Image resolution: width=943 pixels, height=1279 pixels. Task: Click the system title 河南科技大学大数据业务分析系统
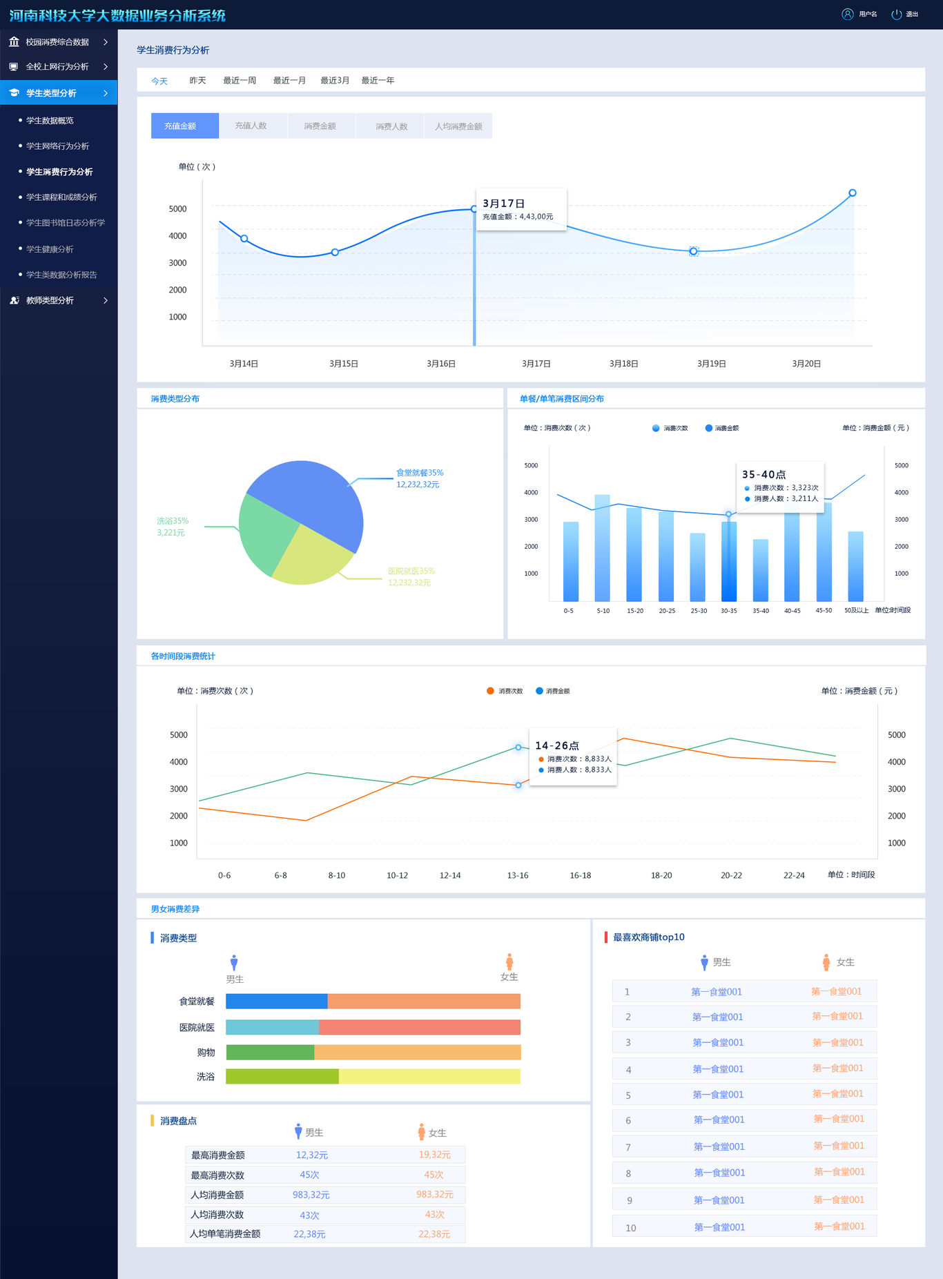[117, 15]
